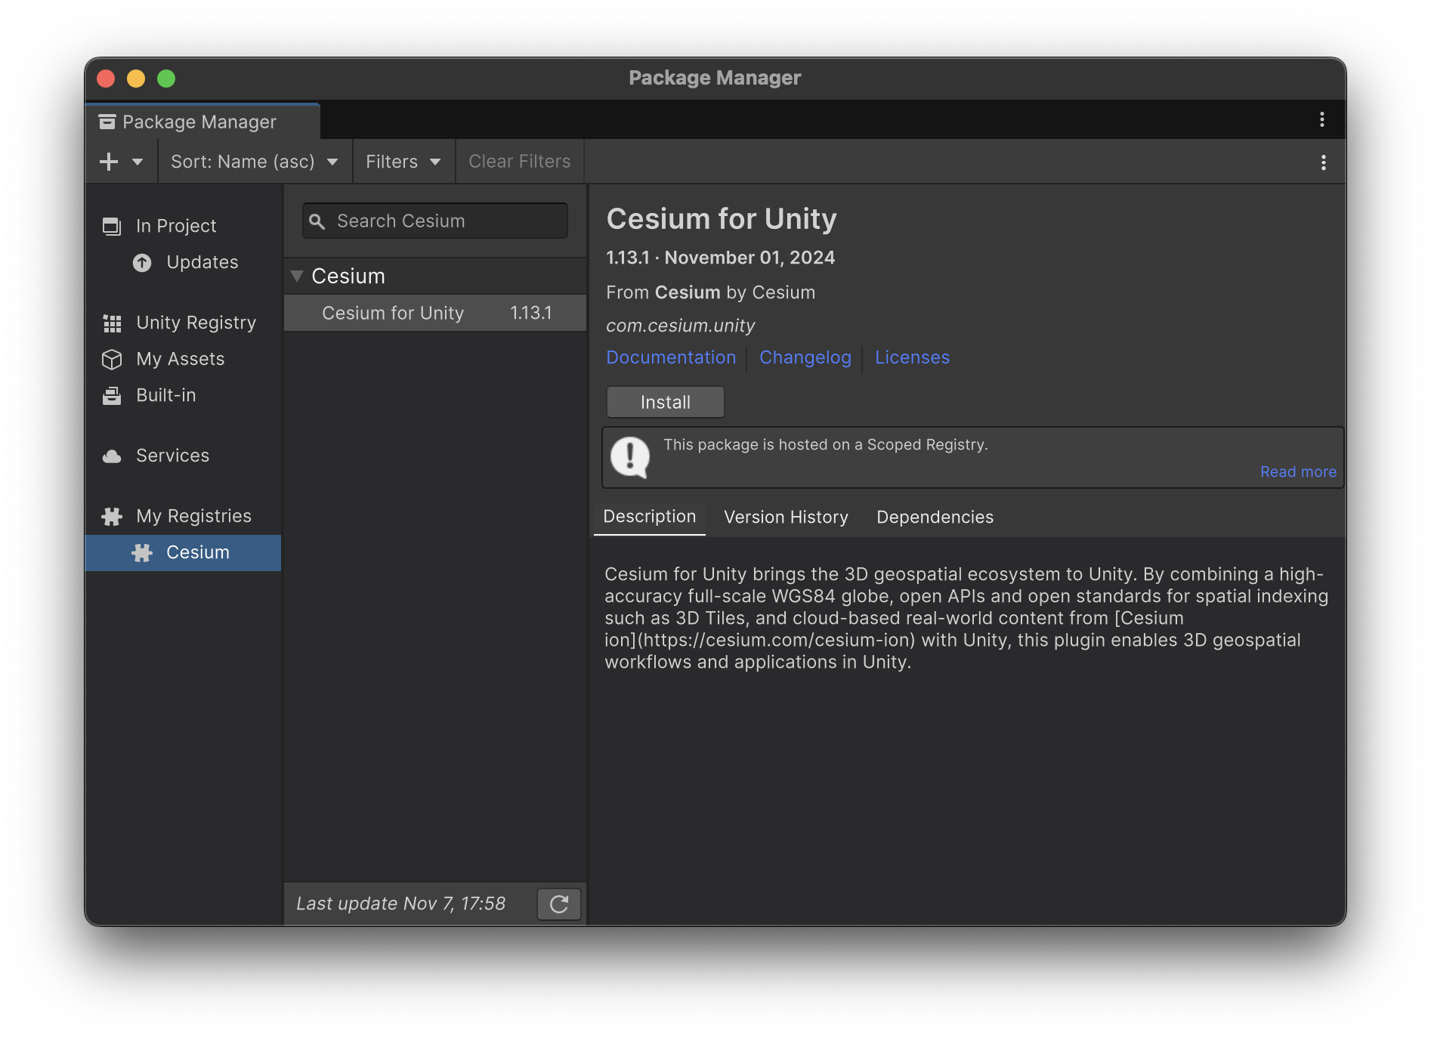Click the Search Cesium field
The width and height of the screenshot is (1431, 1038).
(x=435, y=221)
